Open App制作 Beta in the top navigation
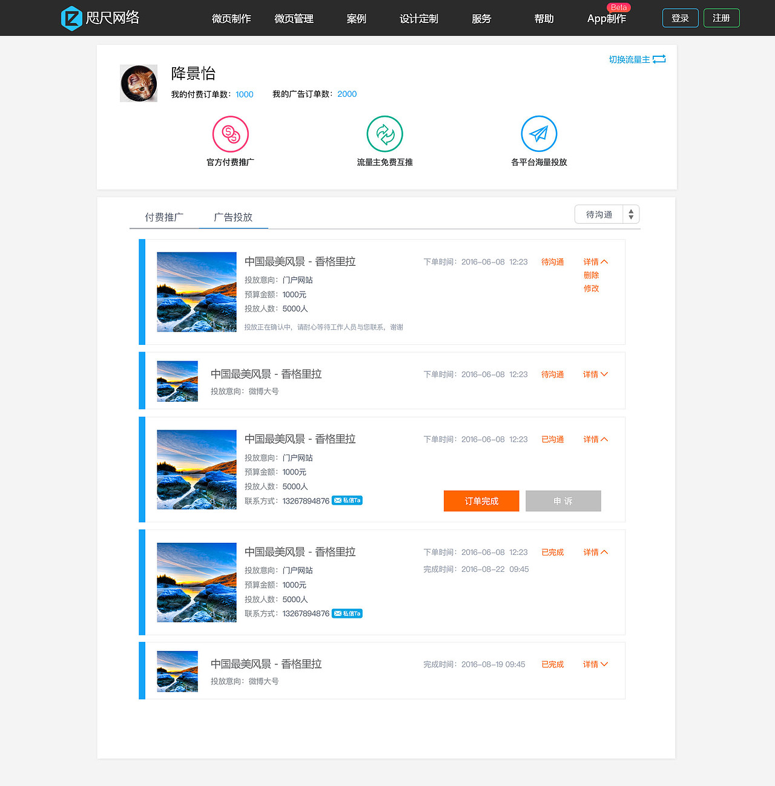 pyautogui.click(x=607, y=19)
